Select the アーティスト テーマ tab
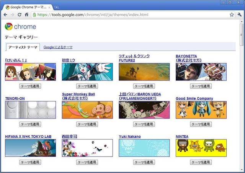 coord(23,47)
